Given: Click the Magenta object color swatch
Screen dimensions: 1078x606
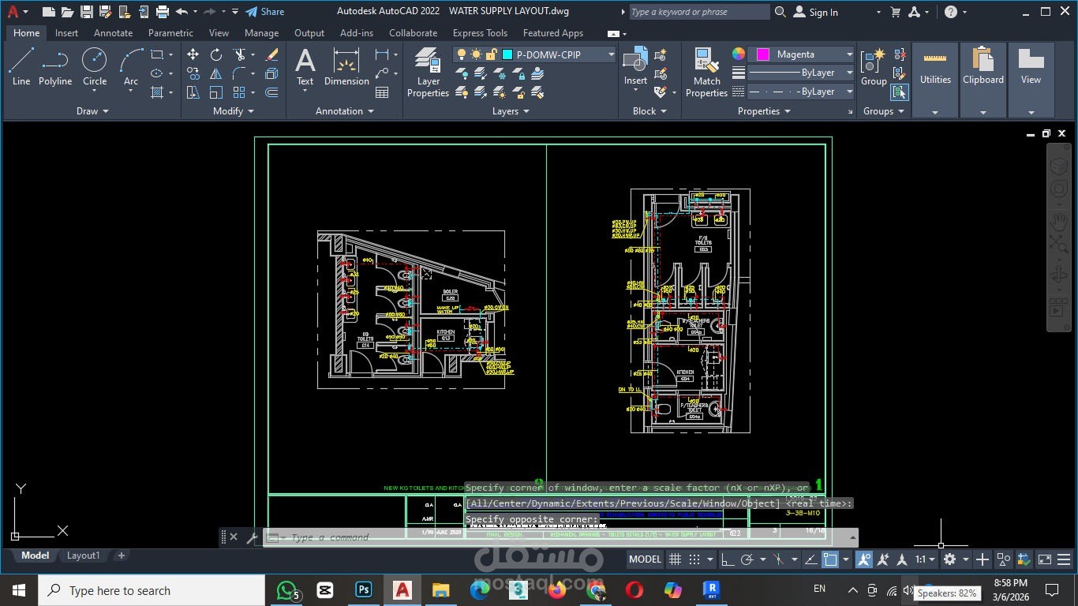Looking at the screenshot, I should click(x=763, y=54).
